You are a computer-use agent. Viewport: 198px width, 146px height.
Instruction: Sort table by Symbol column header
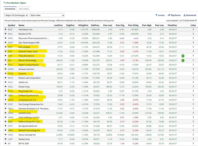(11, 25)
